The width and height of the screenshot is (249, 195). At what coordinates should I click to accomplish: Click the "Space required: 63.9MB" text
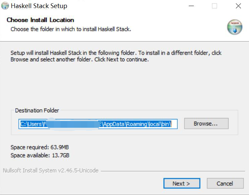coord(40,147)
